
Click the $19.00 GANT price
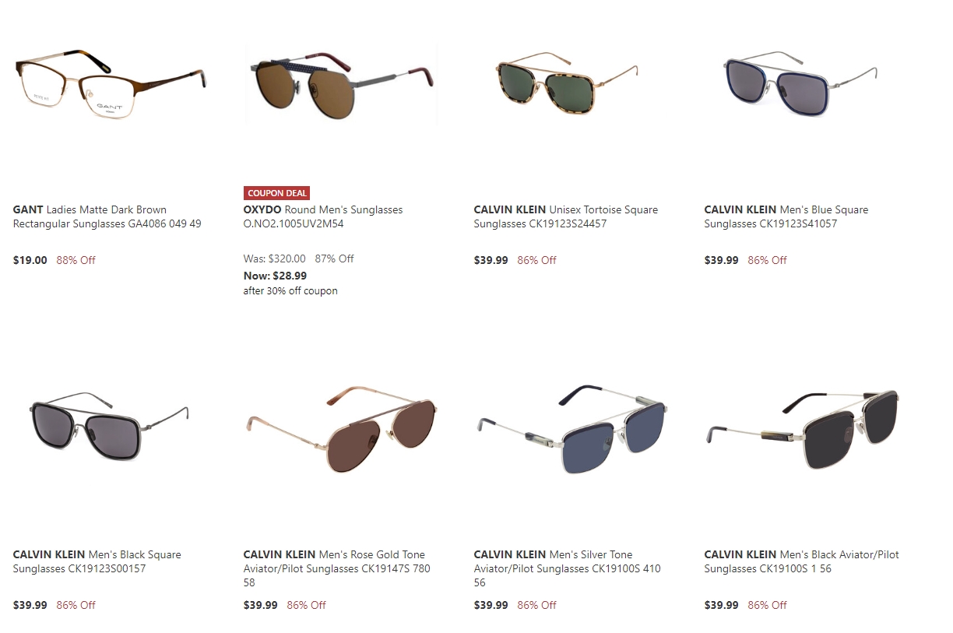coord(30,260)
